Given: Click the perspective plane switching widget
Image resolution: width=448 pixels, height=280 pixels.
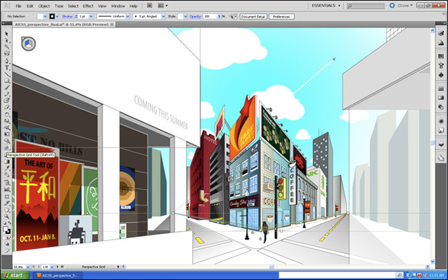Looking at the screenshot, I should coord(28,43).
